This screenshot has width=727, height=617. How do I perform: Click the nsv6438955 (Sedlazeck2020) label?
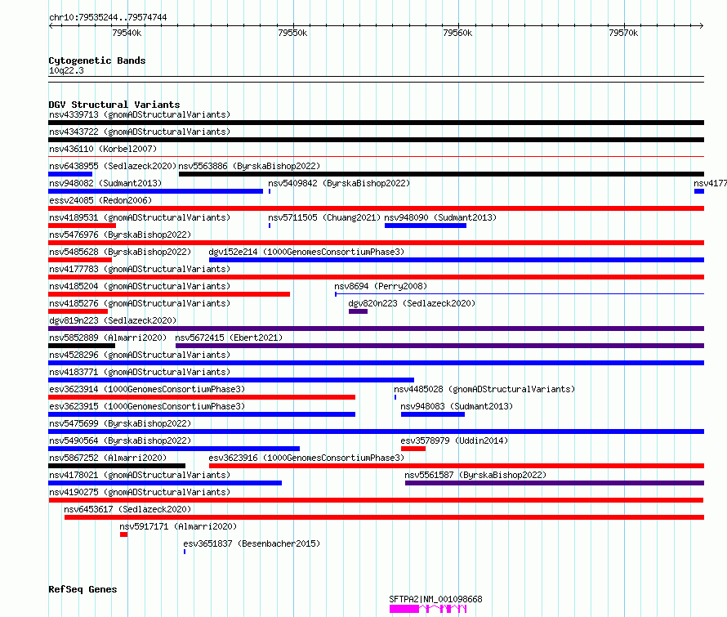click(113, 166)
